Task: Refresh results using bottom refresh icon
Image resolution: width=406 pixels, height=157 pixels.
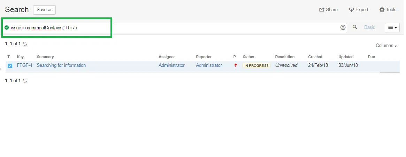Action: coord(25,81)
